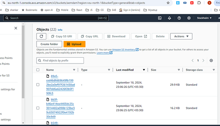Open the Amazon S3 inventory link
The width and height of the screenshot is (220, 126).
[125, 50]
